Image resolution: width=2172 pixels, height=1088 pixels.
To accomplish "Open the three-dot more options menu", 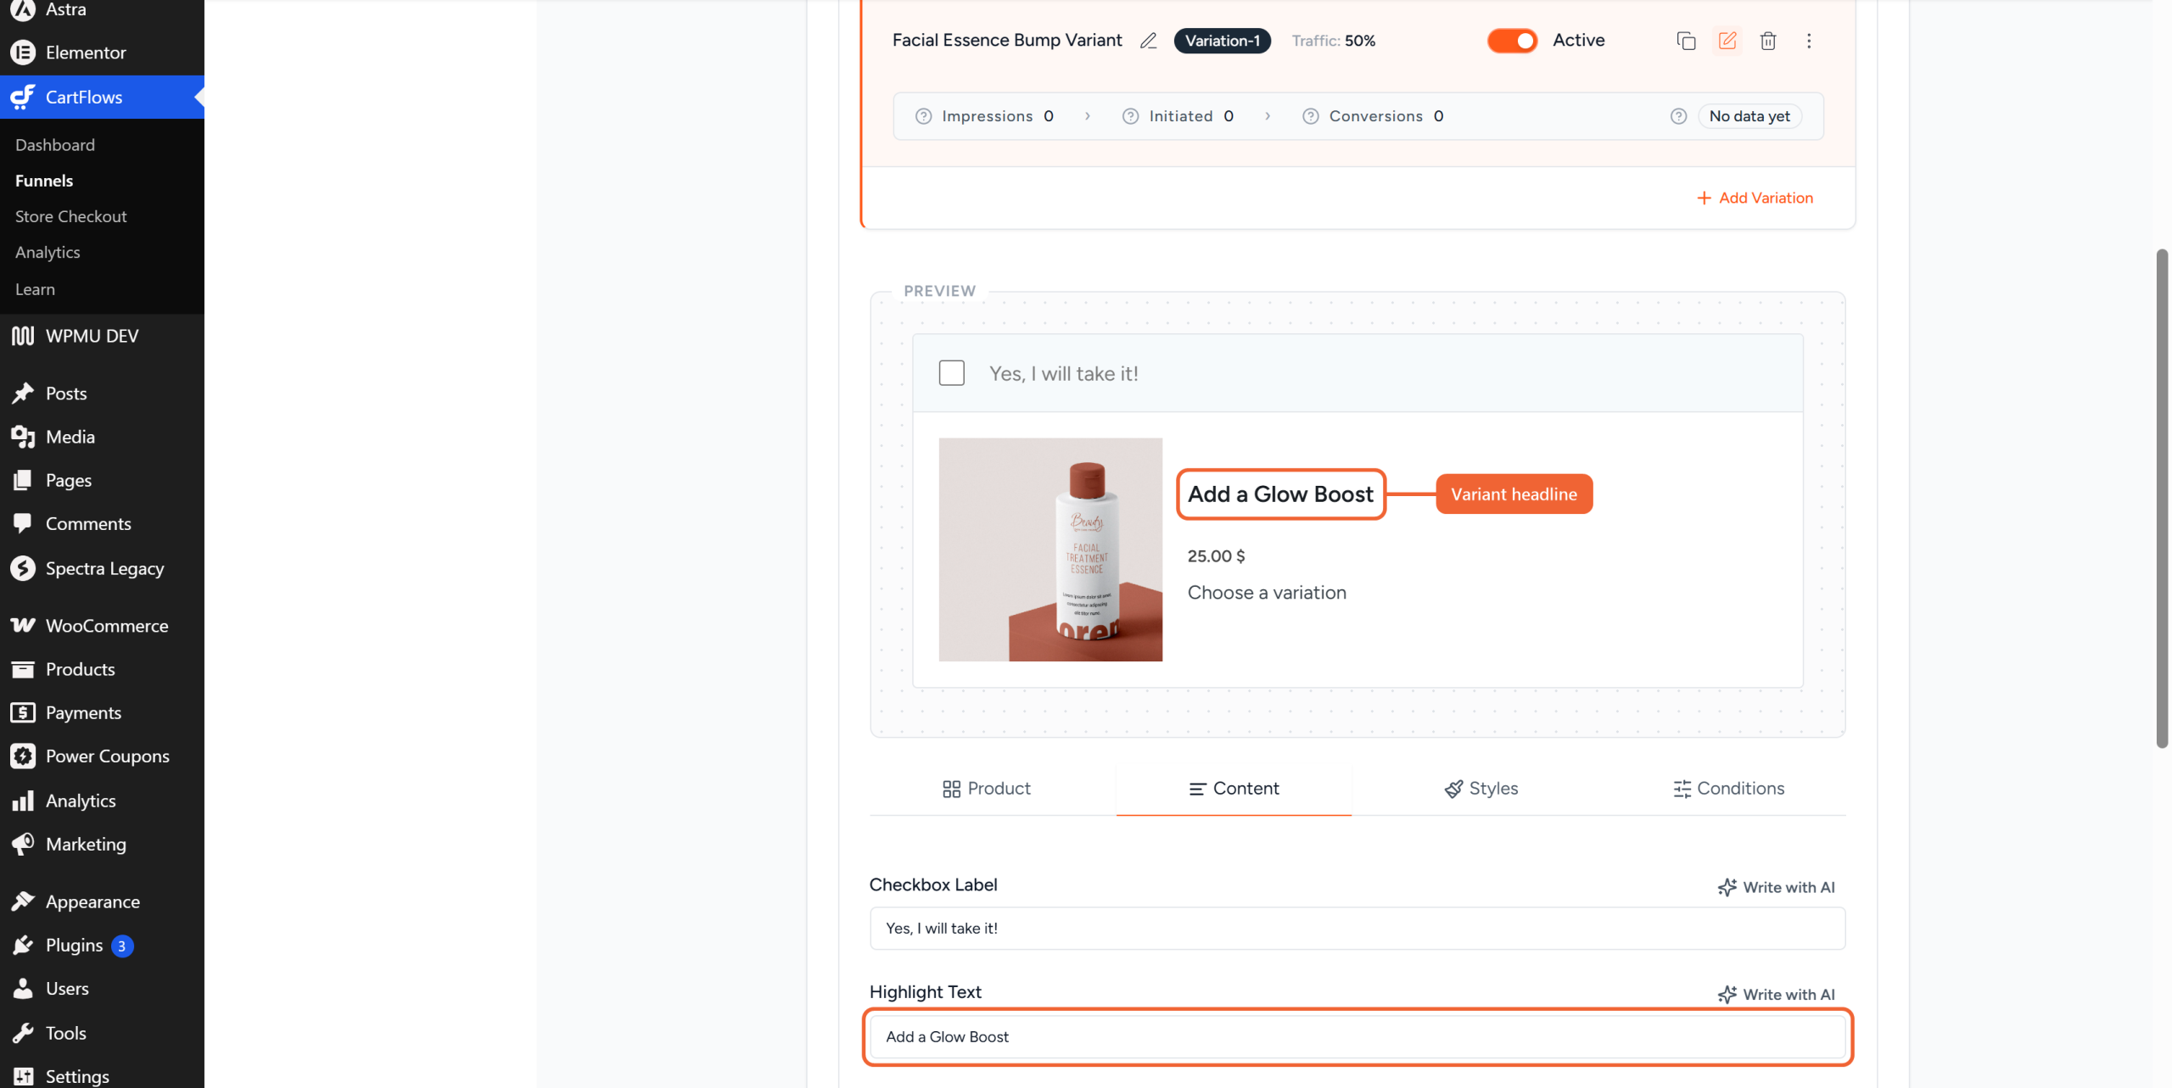I will 1809,41.
